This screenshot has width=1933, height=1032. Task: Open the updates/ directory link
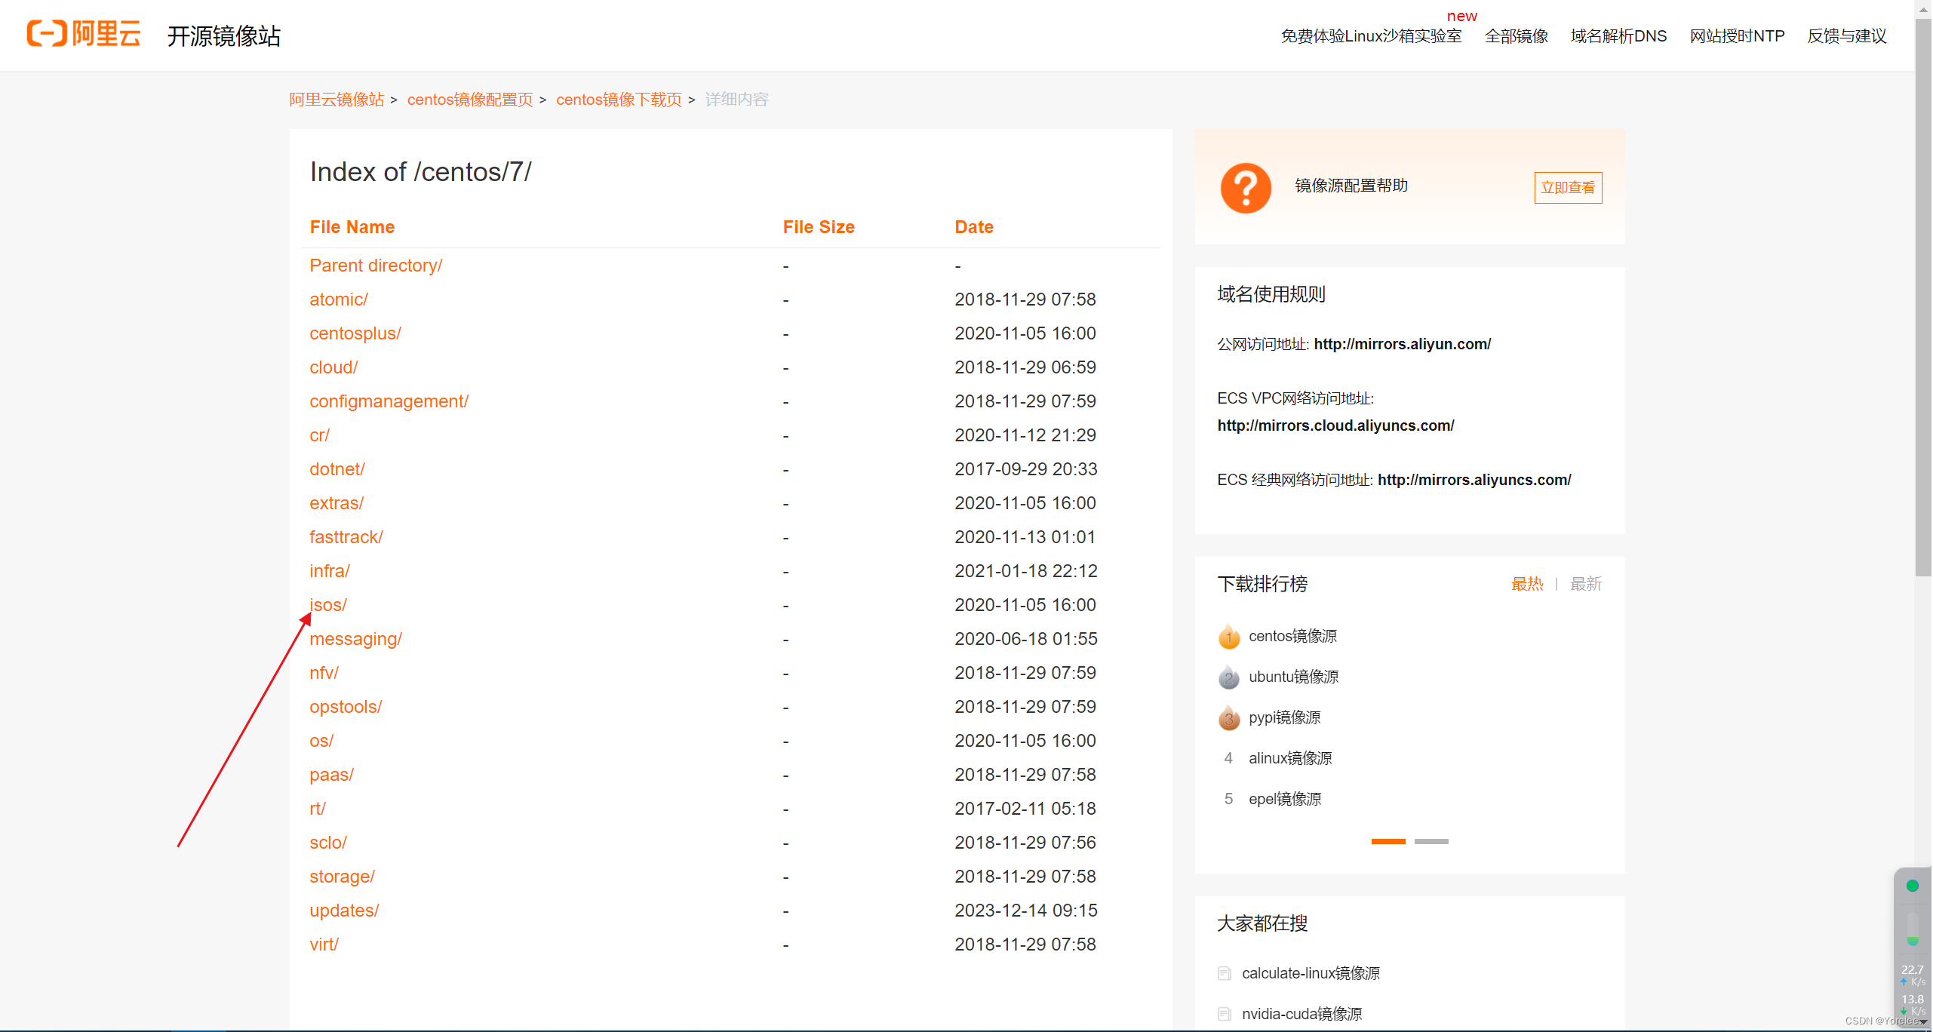coord(344,911)
